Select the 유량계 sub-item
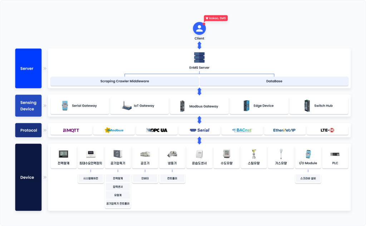Image resolution: width=366 pixels, height=226 pixels. click(118, 195)
